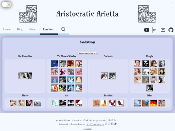Open the lone bottom-row People thumbnail

pyautogui.click(x=150, y=88)
